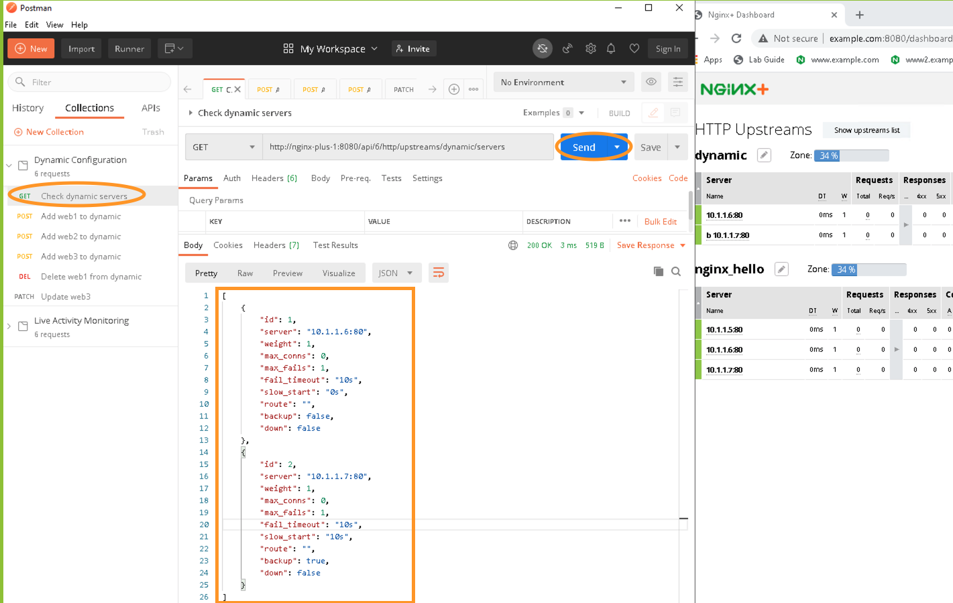Click the Import button
The height and width of the screenshot is (603, 953).
(x=82, y=48)
